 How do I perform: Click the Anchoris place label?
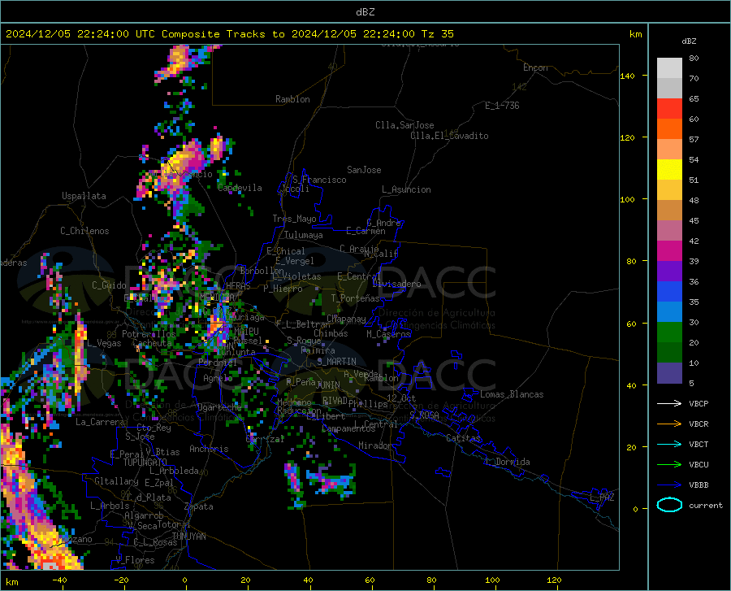209,449
